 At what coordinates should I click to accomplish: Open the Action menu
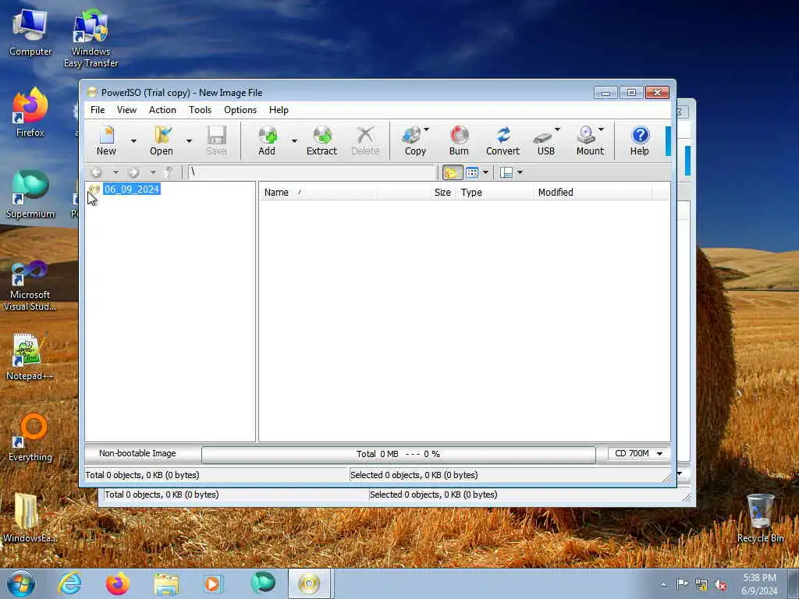pyautogui.click(x=162, y=110)
